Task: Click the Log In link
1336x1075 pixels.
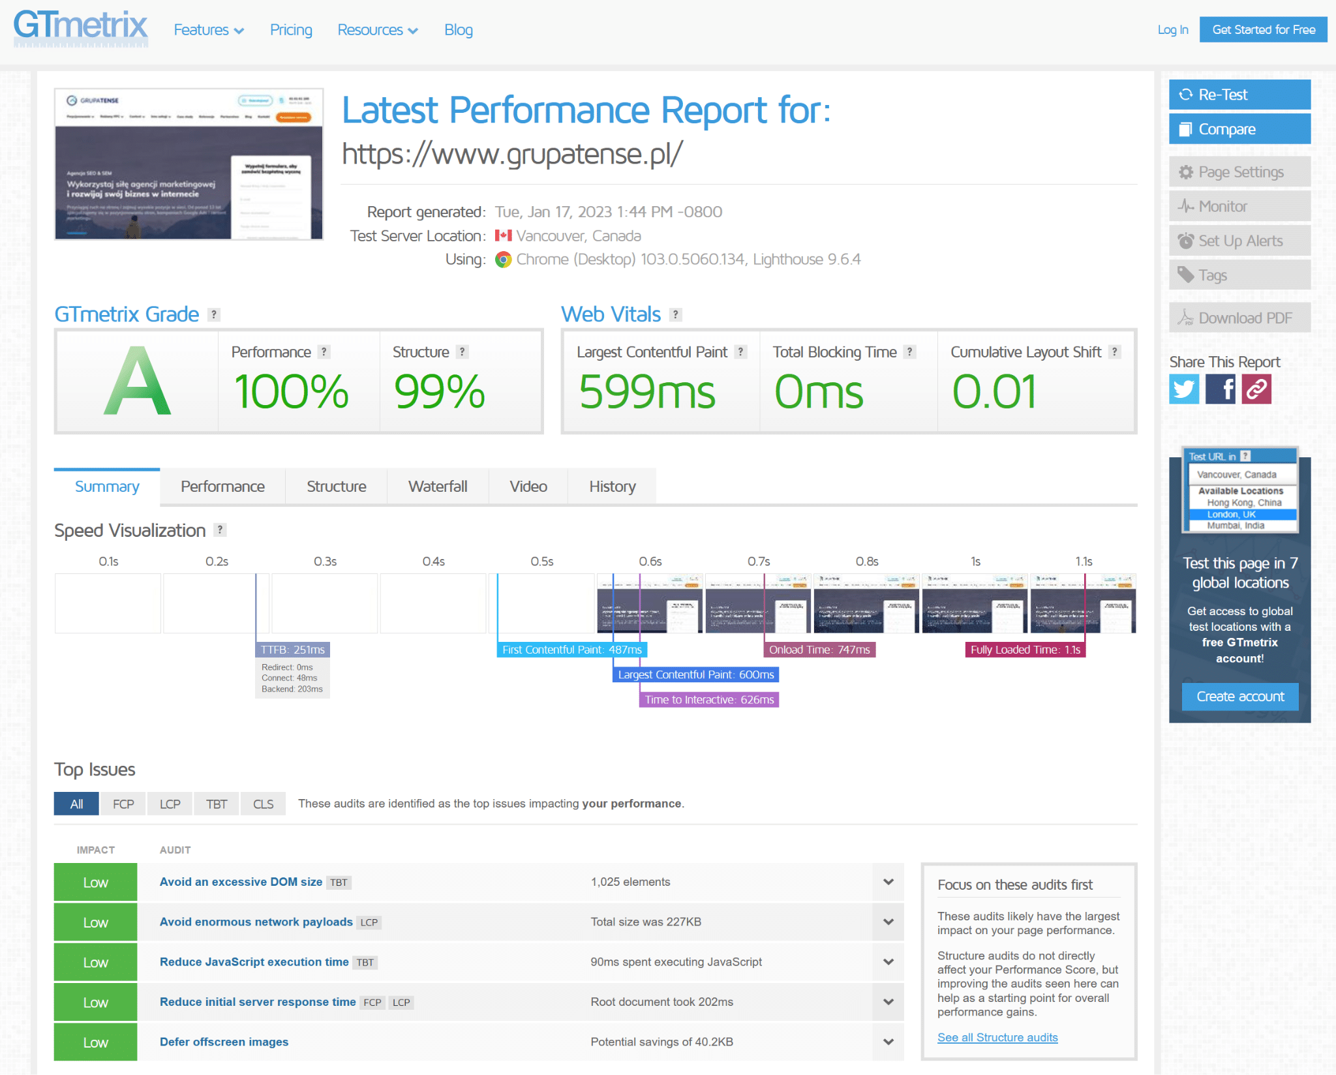Action: click(x=1173, y=30)
